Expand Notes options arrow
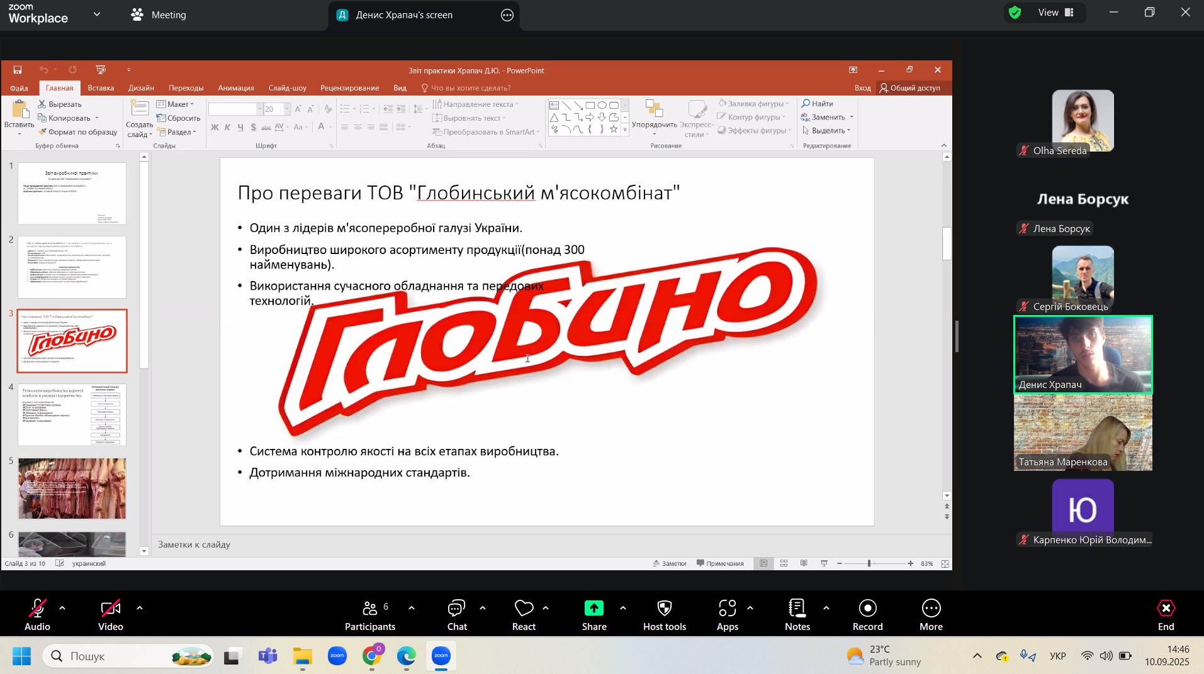This screenshot has width=1204, height=674. tap(826, 608)
